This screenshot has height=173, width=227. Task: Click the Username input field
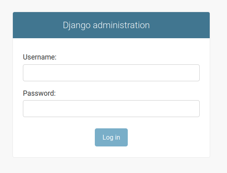111,73
